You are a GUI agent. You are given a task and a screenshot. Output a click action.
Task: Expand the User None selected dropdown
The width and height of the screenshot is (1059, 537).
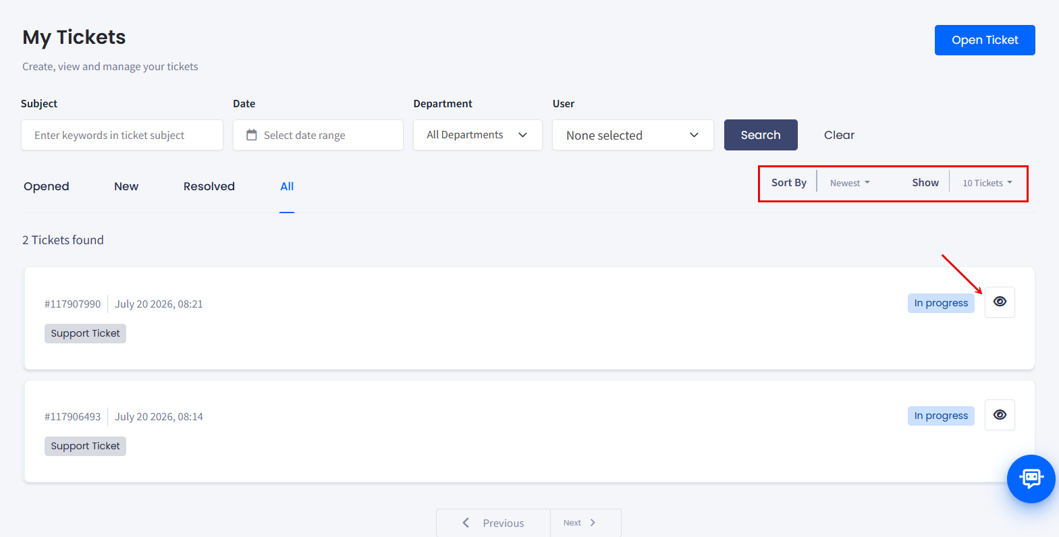pyautogui.click(x=633, y=135)
